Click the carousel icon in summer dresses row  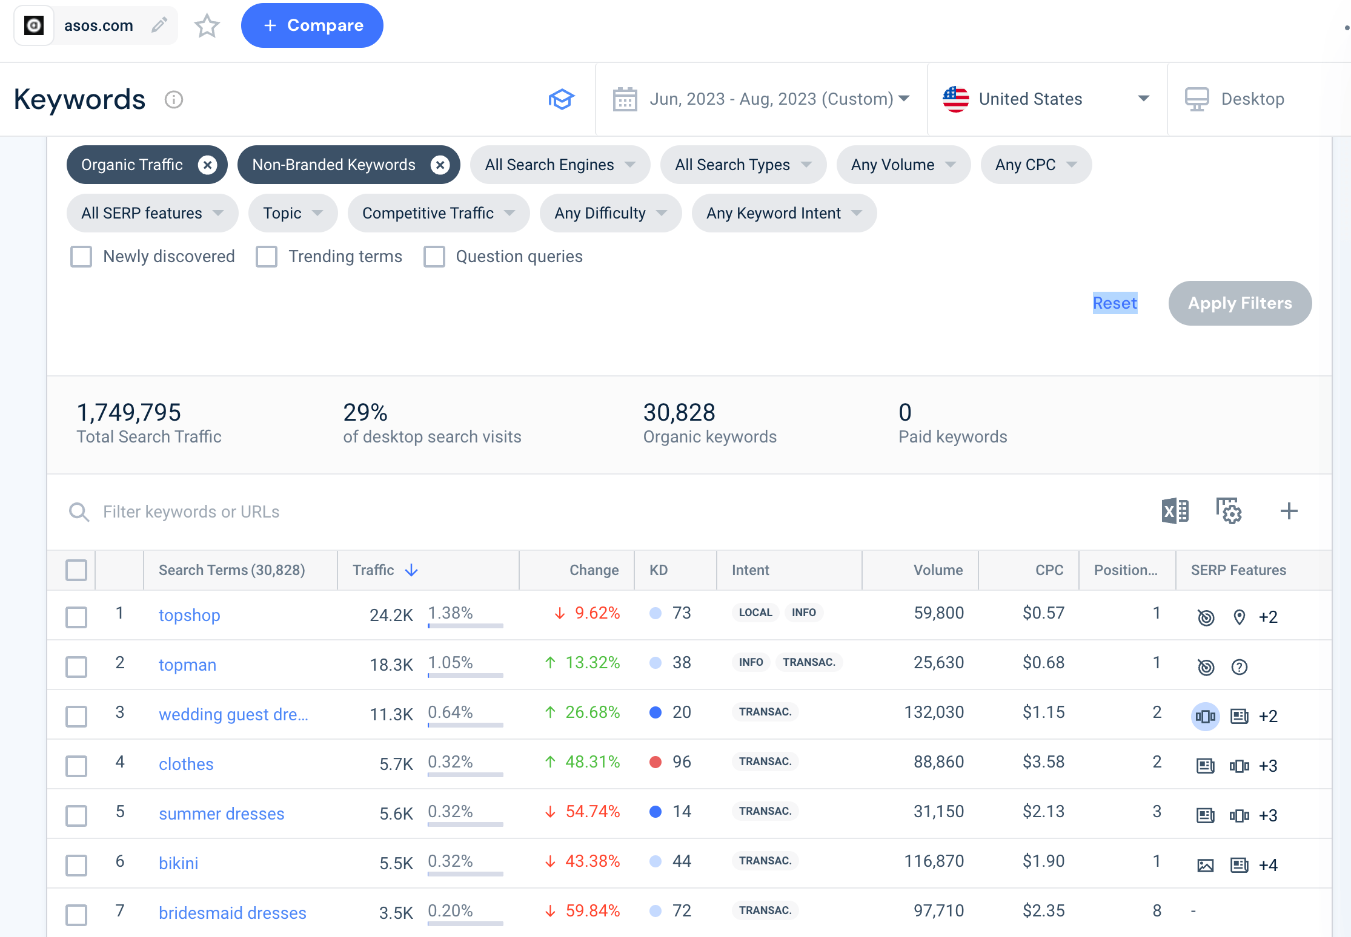click(x=1240, y=816)
